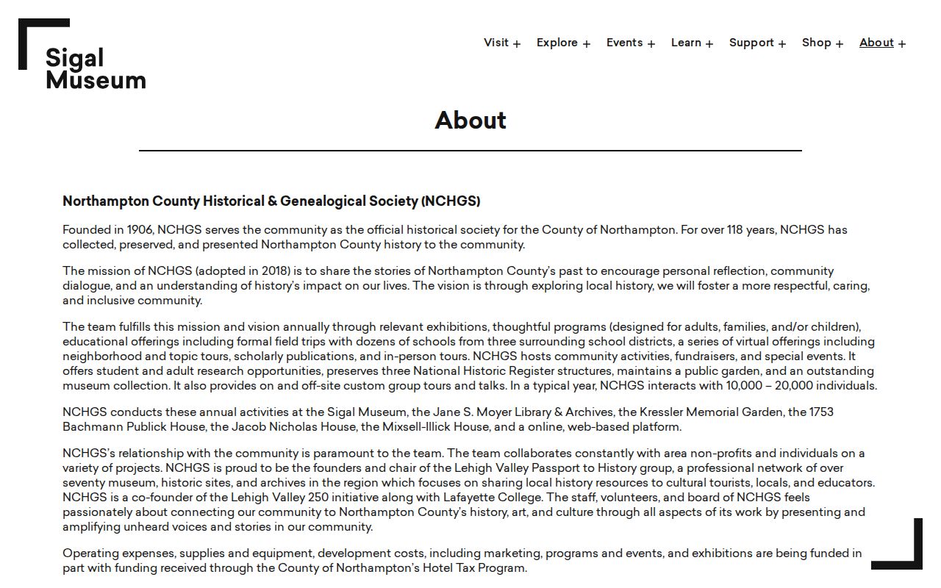Select the paragraph starting 'The team fulfills this mission'
This screenshot has height=588, width=941.
[x=470, y=356]
